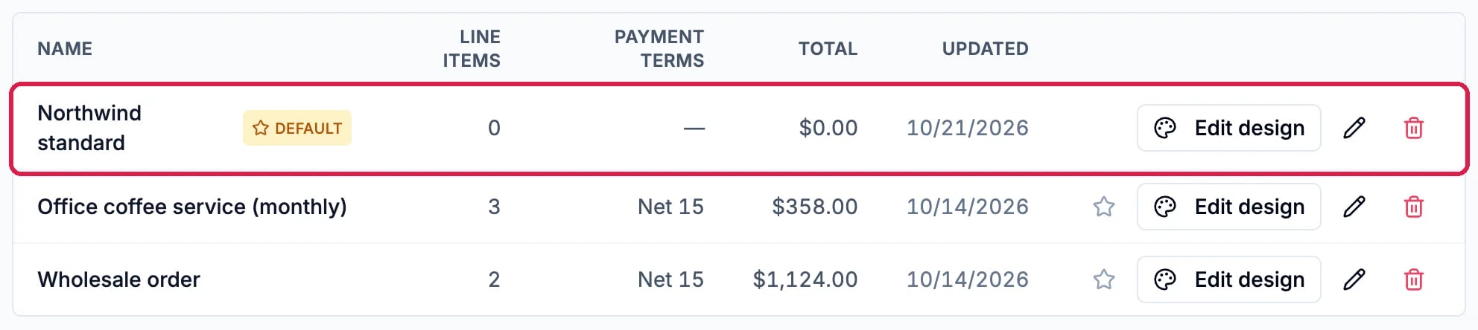Click pencil icon for Office coffee service
Image resolution: width=1478 pixels, height=330 pixels.
[x=1354, y=207]
